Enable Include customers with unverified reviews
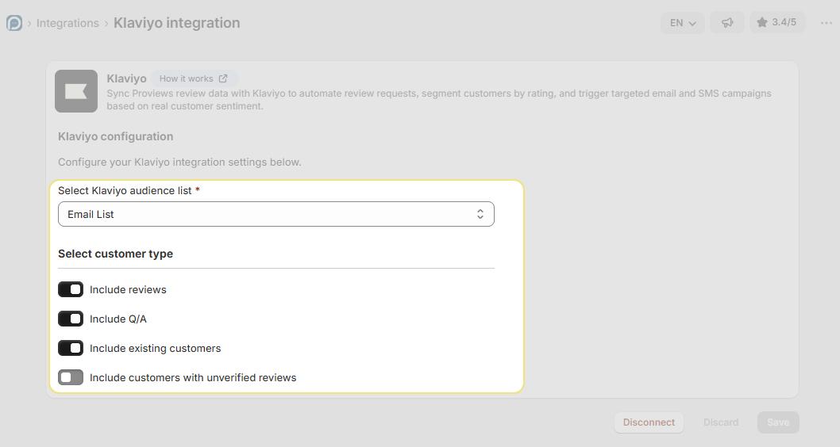The height and width of the screenshot is (447, 840). 71,377
